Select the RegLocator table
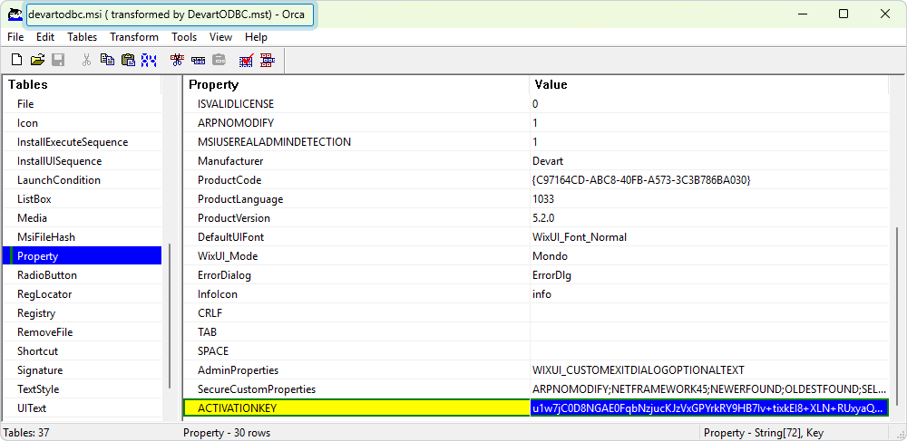The height and width of the screenshot is (441, 907). 83,294
